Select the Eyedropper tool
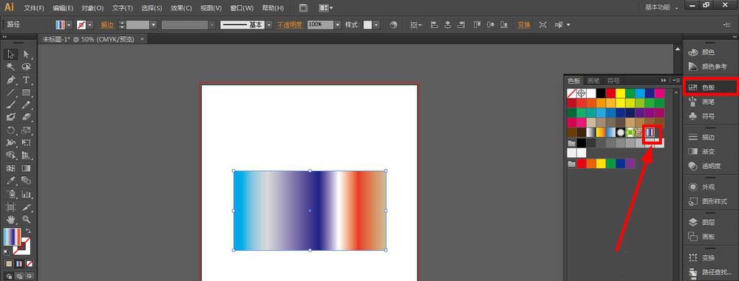739x281 pixels. click(x=11, y=181)
